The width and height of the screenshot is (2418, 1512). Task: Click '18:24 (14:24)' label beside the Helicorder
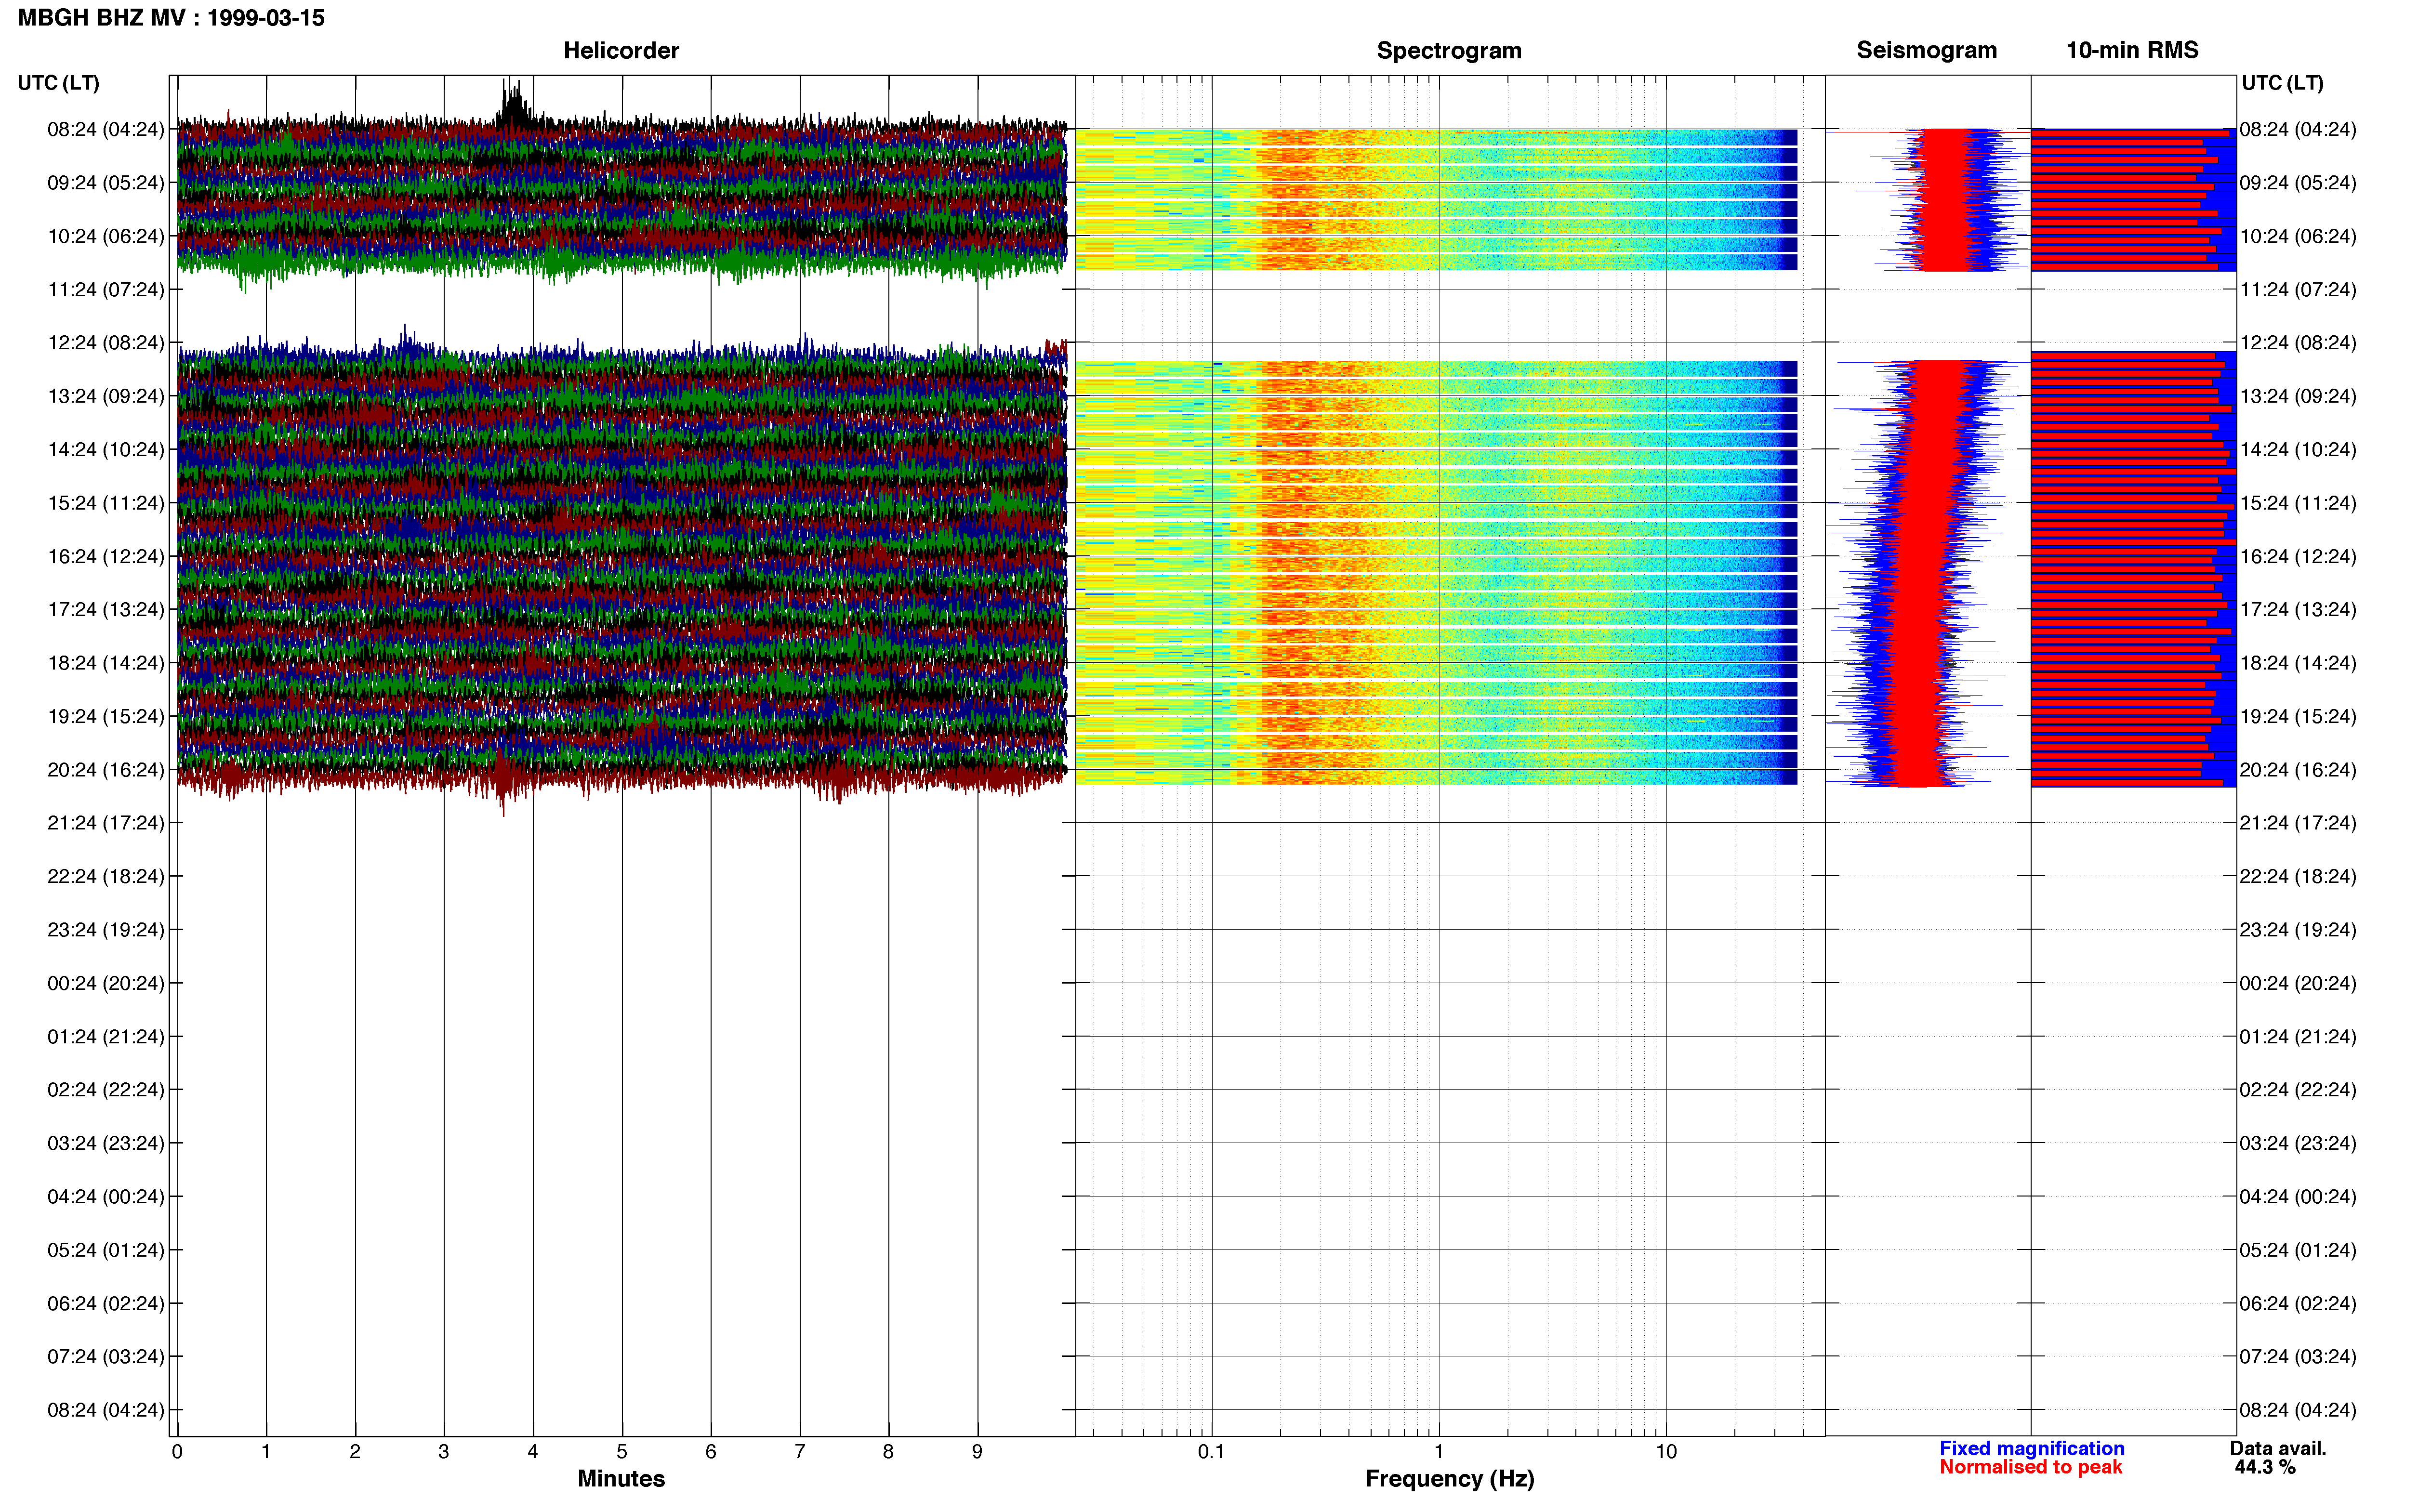(x=106, y=663)
